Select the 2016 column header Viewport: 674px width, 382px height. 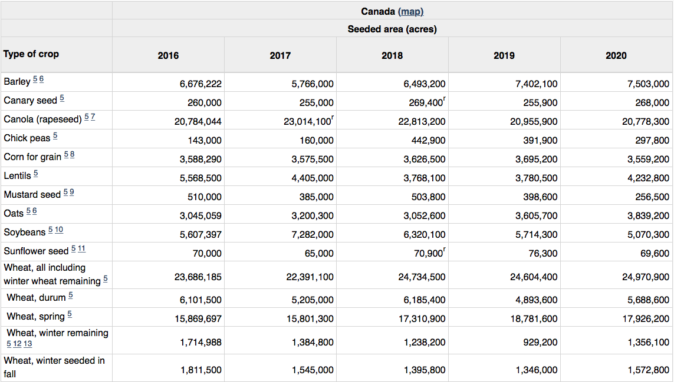point(168,55)
